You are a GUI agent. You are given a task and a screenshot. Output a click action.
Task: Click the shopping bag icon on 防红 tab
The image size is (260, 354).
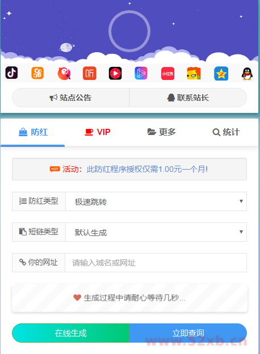click(23, 132)
